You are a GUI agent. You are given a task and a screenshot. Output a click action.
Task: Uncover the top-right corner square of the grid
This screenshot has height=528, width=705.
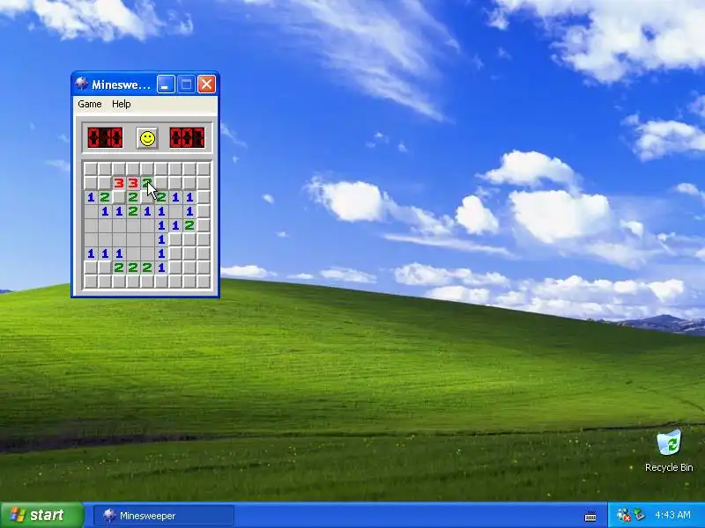point(204,169)
